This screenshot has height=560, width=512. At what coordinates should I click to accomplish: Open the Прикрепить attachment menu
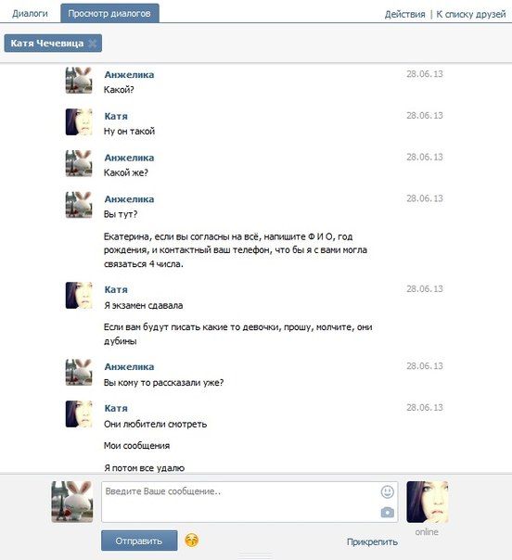tap(372, 541)
